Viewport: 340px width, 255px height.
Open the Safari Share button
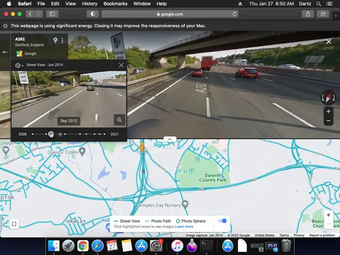(308, 14)
